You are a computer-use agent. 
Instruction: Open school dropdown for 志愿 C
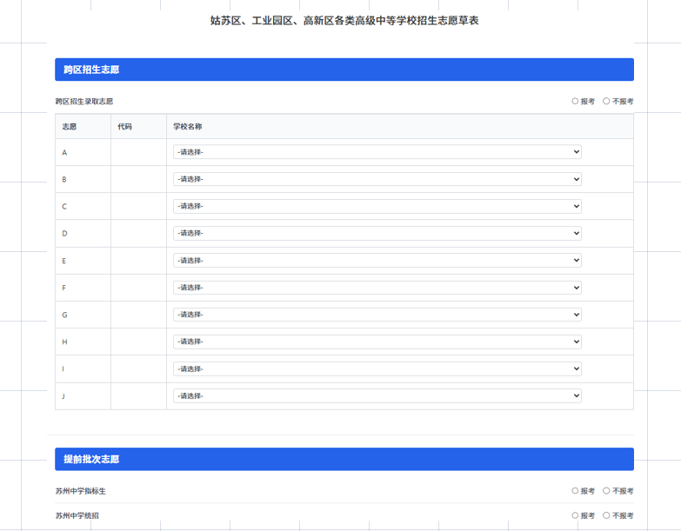coord(377,206)
